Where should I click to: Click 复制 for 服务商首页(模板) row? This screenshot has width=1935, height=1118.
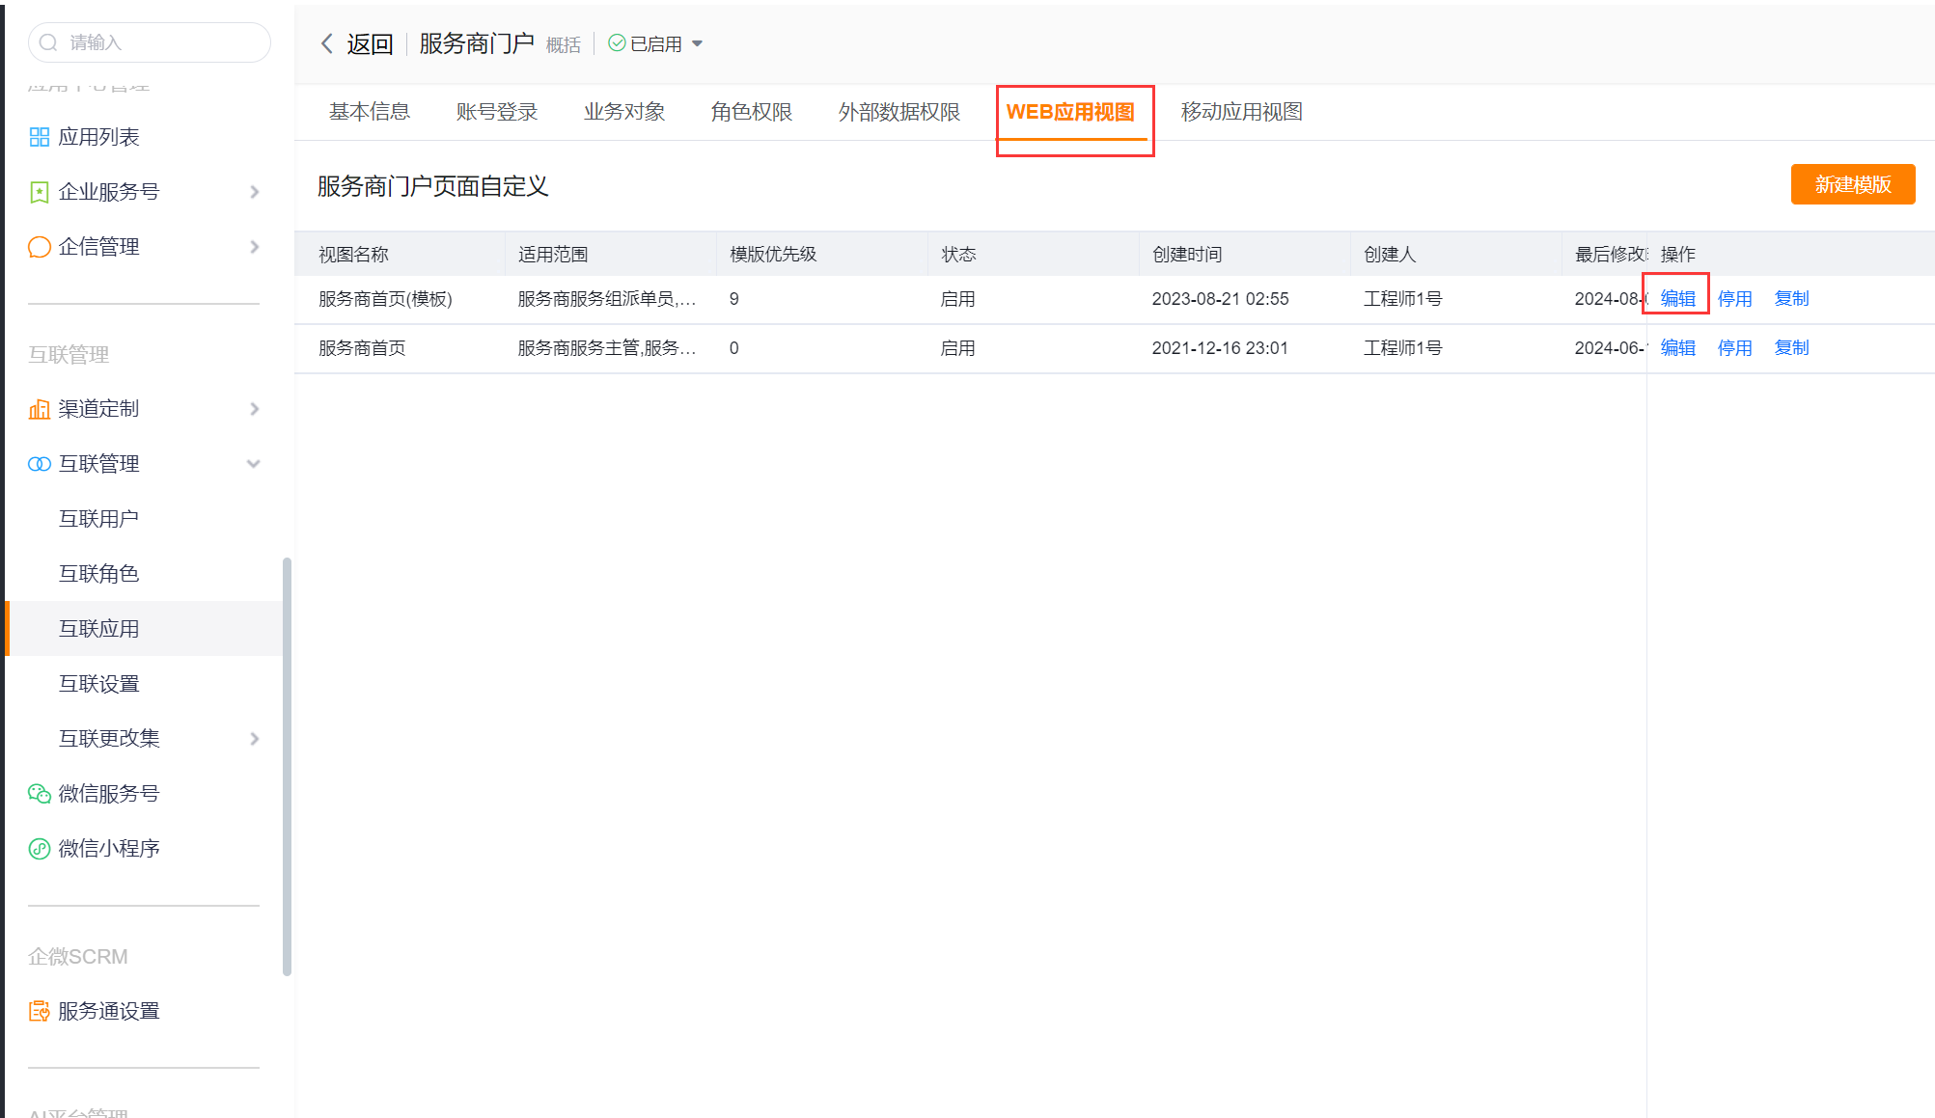click(1791, 299)
